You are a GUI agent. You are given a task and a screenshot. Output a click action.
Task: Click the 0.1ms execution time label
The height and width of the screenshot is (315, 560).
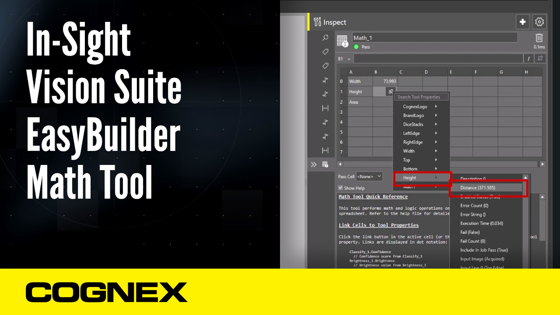539,47
